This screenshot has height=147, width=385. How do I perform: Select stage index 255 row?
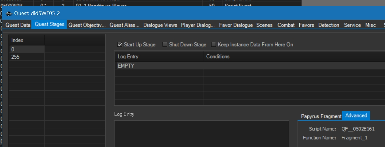[57, 57]
